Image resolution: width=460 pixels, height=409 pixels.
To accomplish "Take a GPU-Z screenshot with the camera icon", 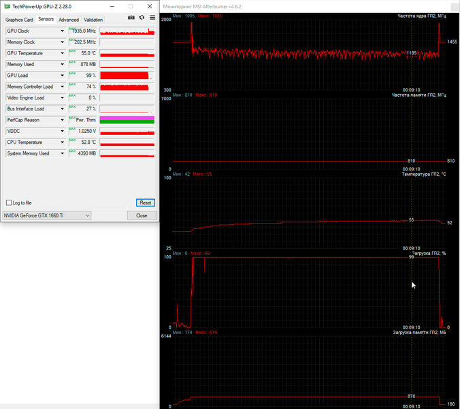I will pos(131,18).
